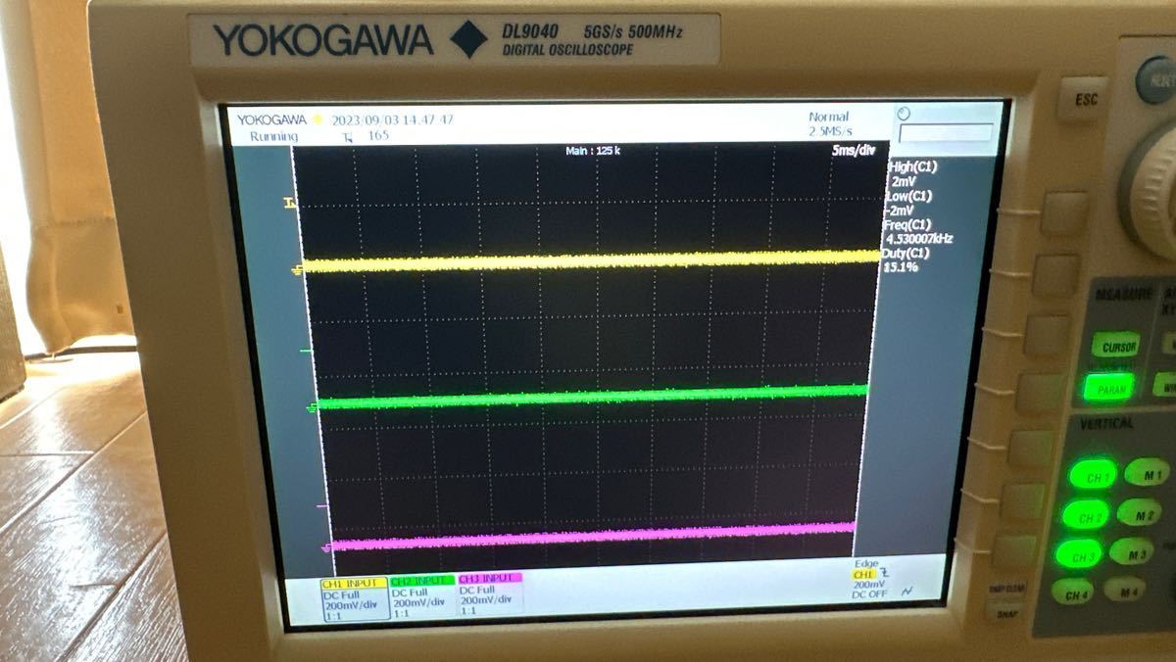Push the SNAP CLEAR button

pos(1007,590)
